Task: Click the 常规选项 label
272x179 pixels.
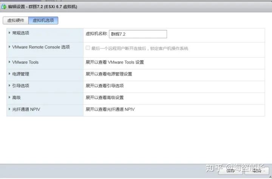Action: click(x=21, y=33)
